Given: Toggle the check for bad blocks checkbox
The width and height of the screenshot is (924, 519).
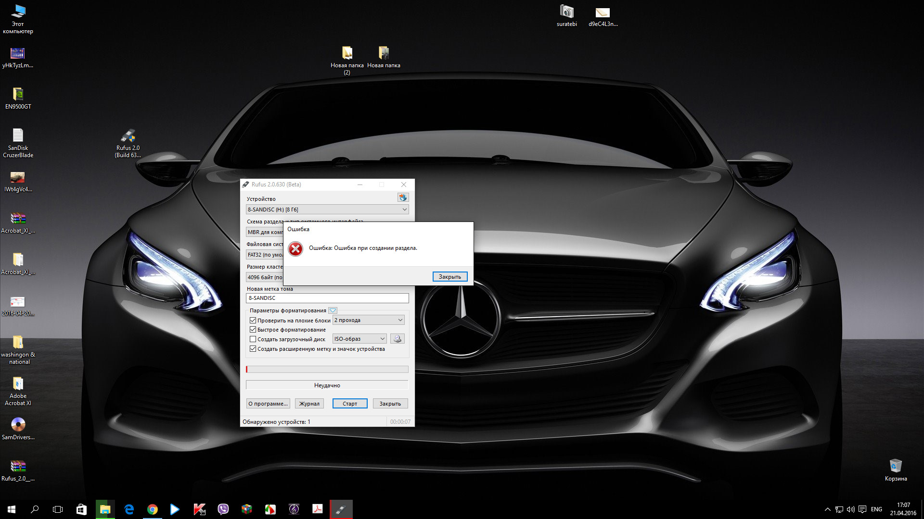Looking at the screenshot, I should [253, 320].
